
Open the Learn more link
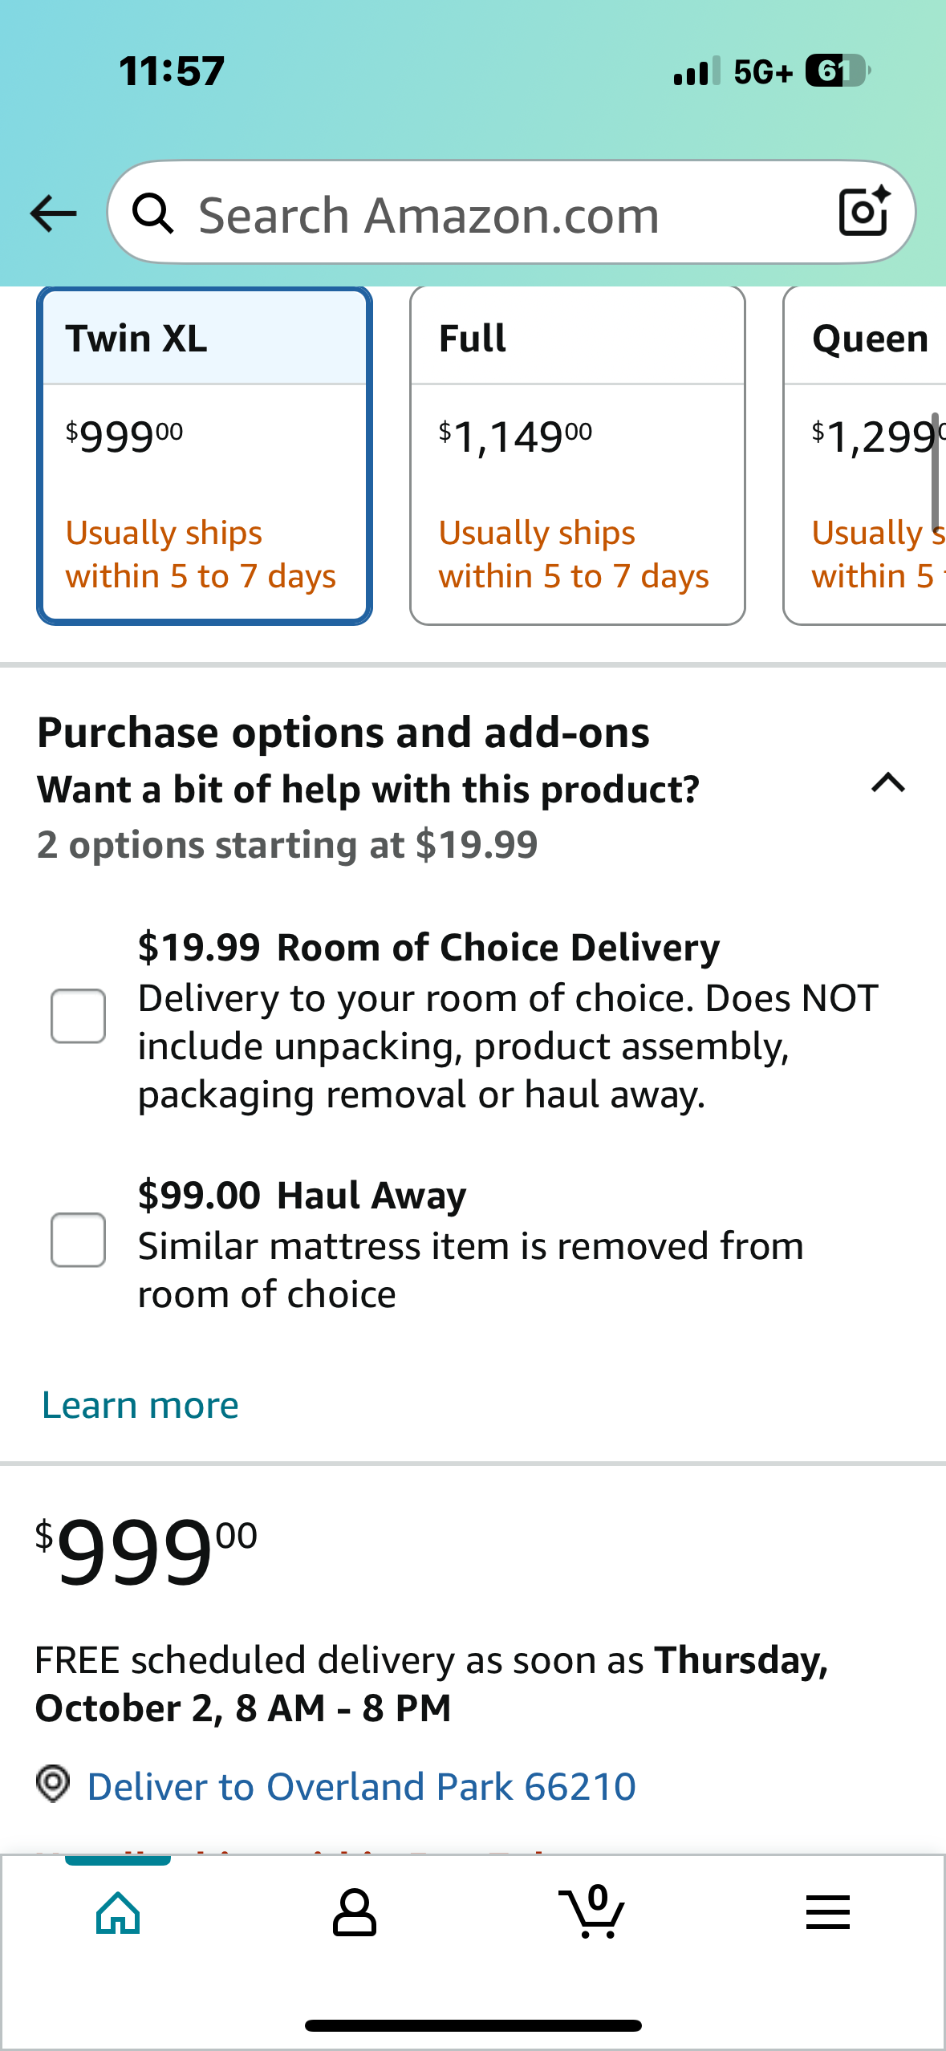tap(140, 1405)
